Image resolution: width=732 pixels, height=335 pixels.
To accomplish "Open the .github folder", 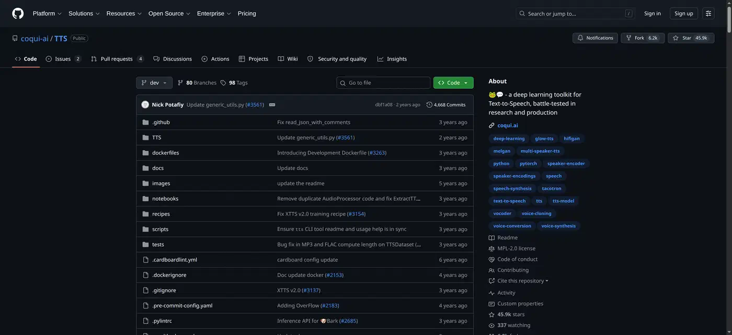I will (161, 122).
